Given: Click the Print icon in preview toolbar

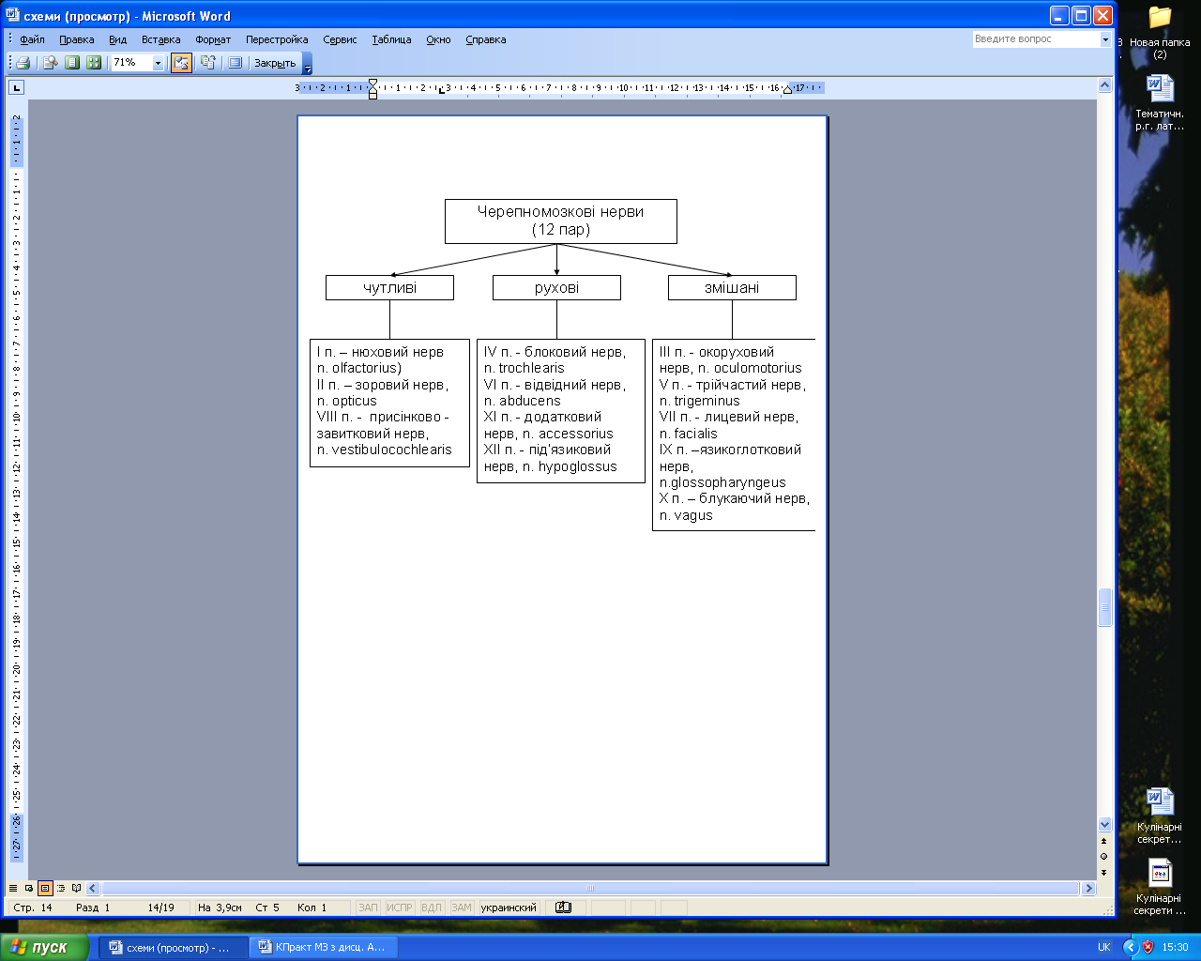Looking at the screenshot, I should (x=23, y=63).
